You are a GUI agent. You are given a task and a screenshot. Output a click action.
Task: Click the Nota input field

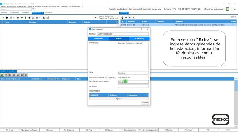[x=133, y=73]
